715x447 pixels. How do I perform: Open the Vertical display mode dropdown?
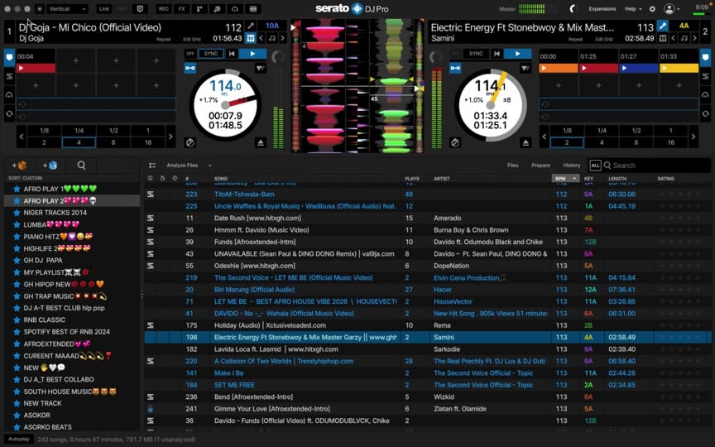[66, 8]
